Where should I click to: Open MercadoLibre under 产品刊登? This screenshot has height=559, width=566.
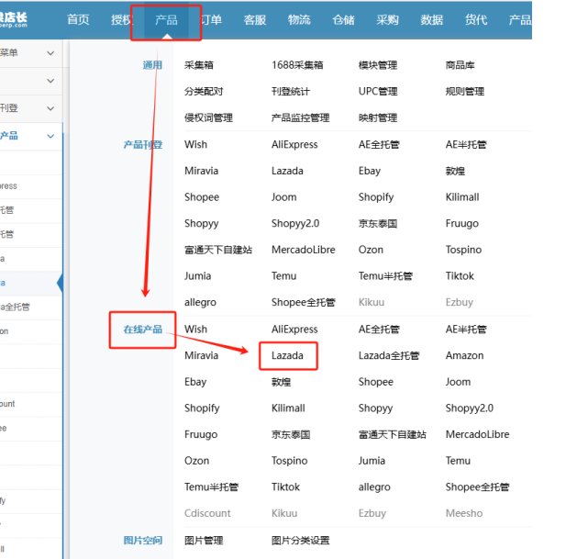(x=304, y=250)
